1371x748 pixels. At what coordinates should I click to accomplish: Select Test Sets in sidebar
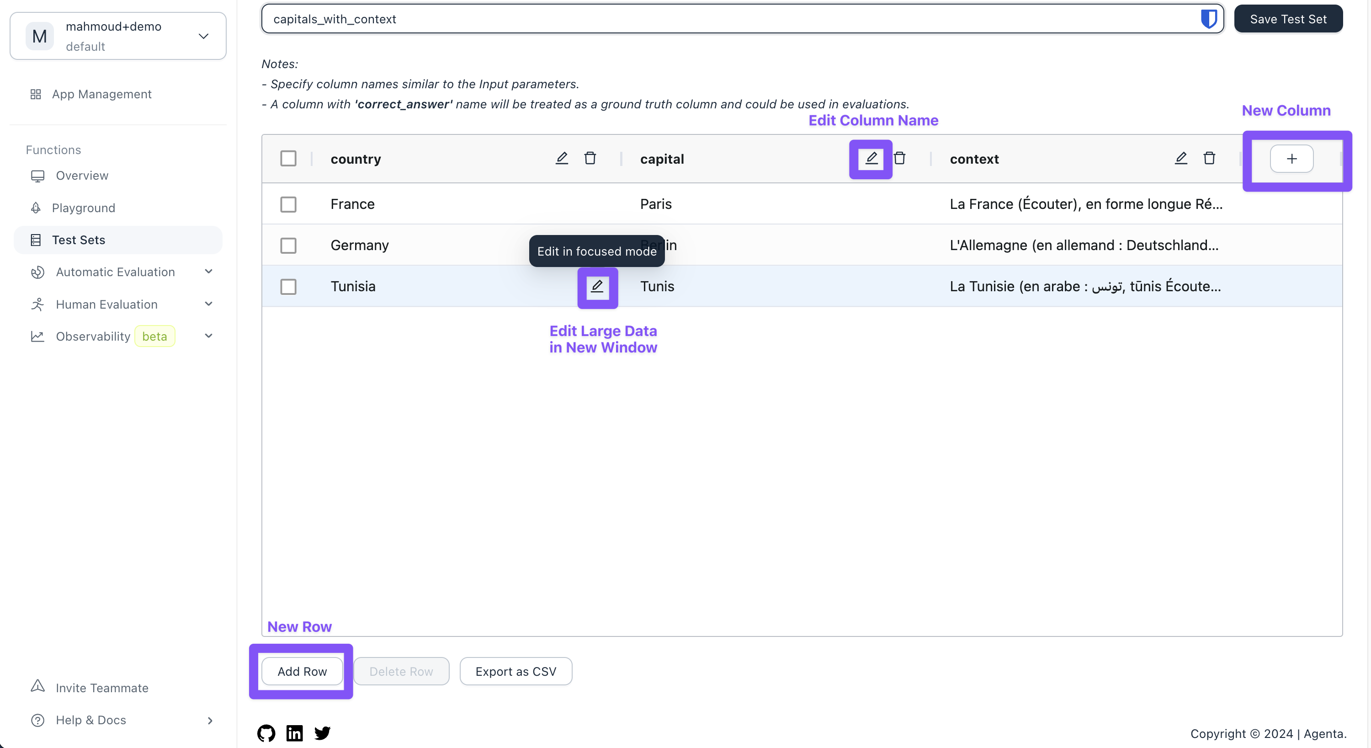[118, 240]
